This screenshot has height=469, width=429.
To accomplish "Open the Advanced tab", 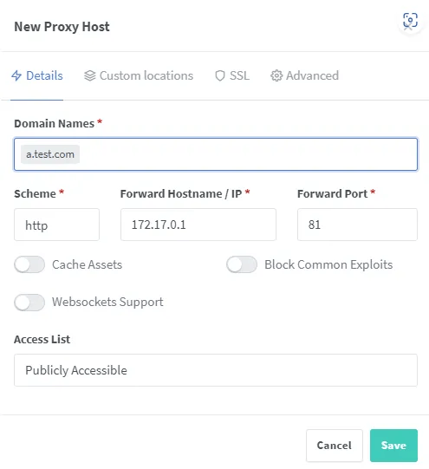I will tap(305, 75).
